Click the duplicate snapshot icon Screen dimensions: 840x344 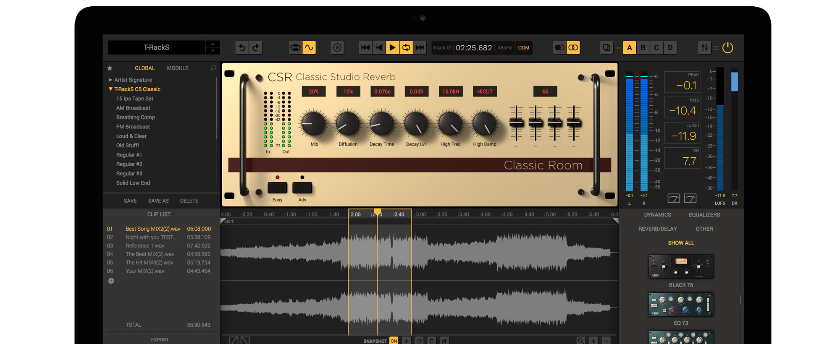(x=419, y=341)
